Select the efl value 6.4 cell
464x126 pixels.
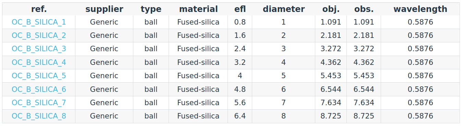click(x=240, y=116)
